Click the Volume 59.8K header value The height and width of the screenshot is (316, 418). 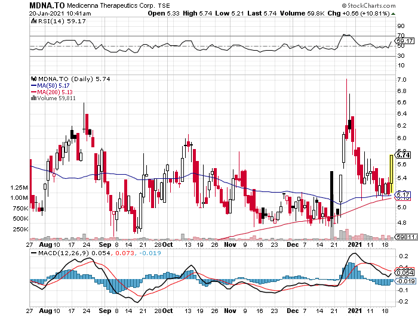[302, 13]
